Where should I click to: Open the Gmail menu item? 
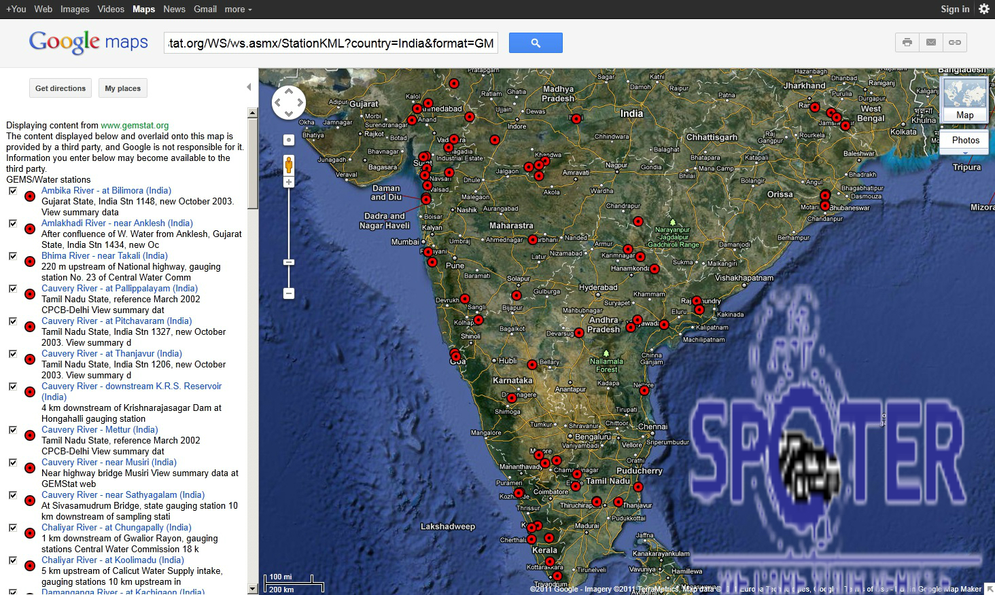(205, 9)
